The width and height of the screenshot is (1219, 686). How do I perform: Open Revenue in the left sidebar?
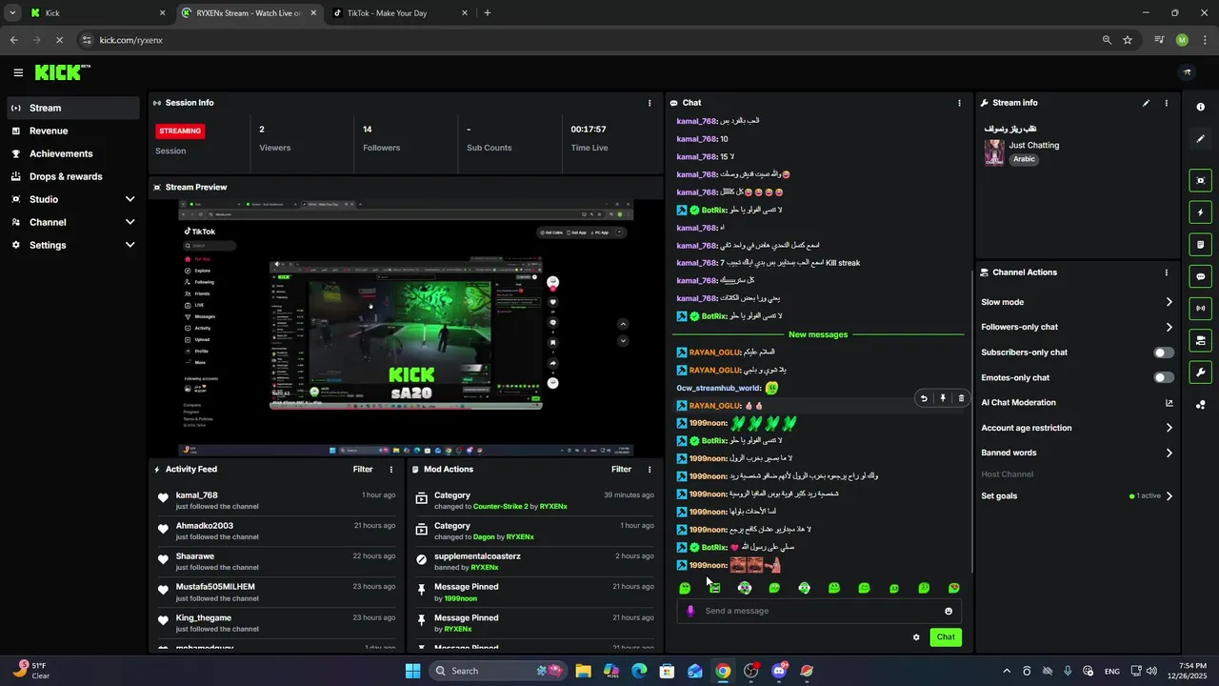[73, 131]
